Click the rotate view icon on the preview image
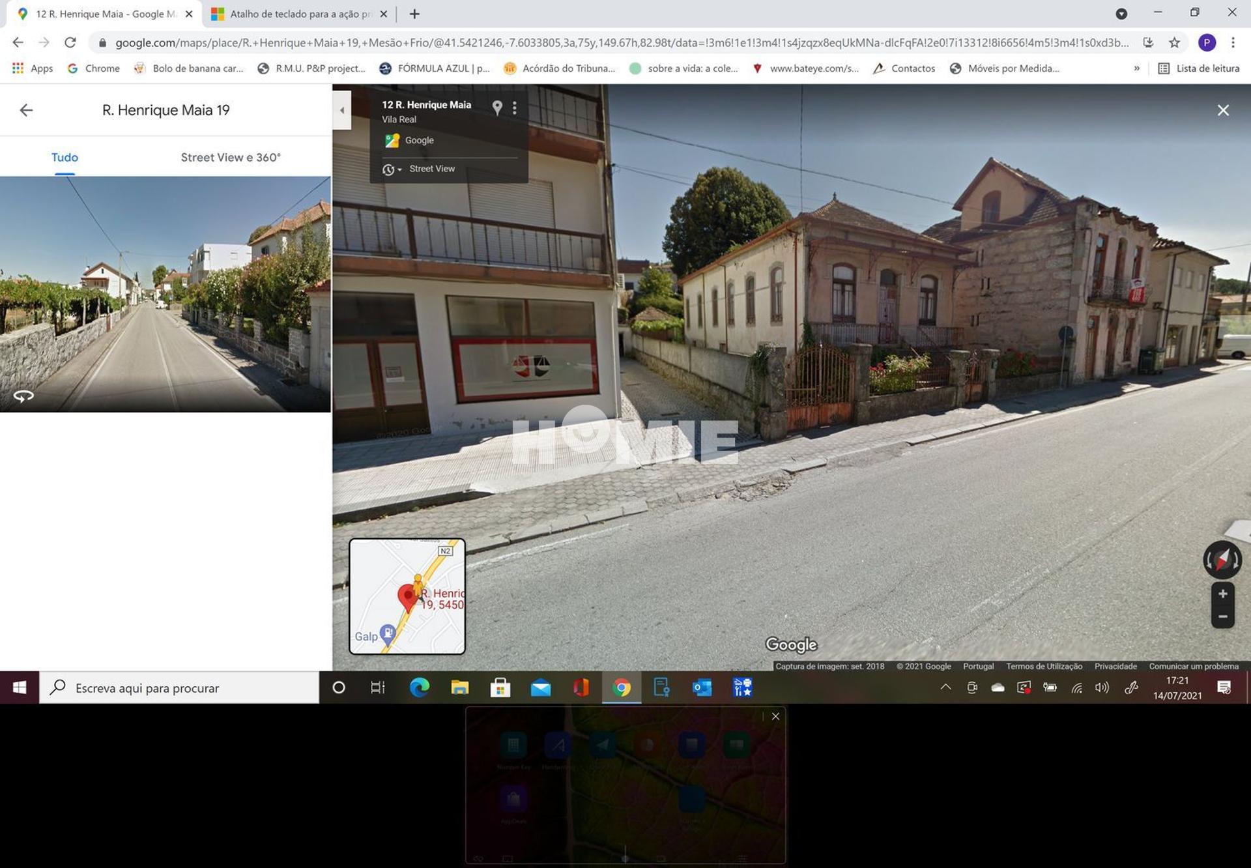Viewport: 1251px width, 868px height. point(23,395)
